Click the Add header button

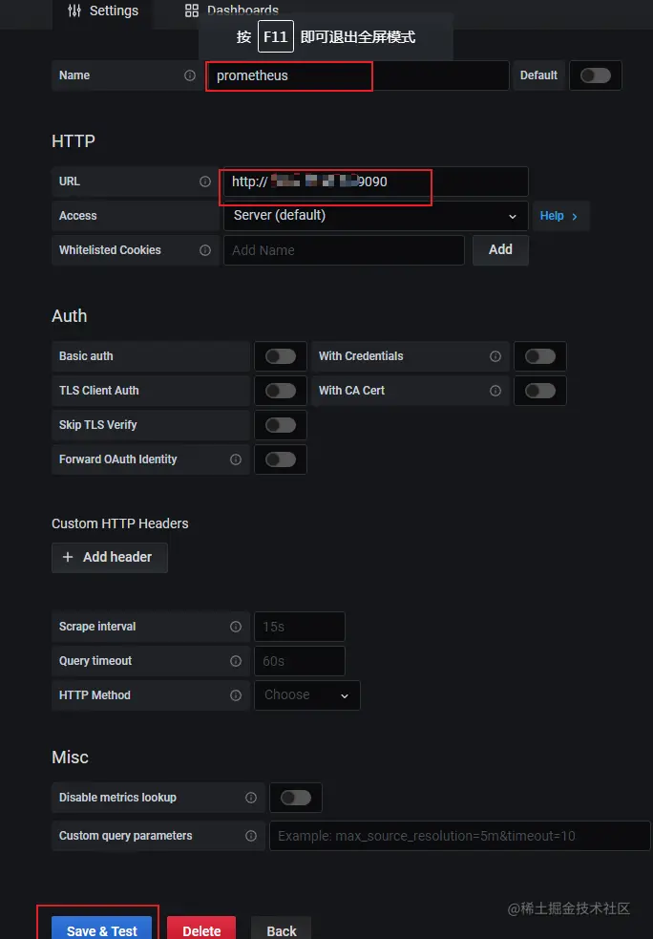point(110,558)
